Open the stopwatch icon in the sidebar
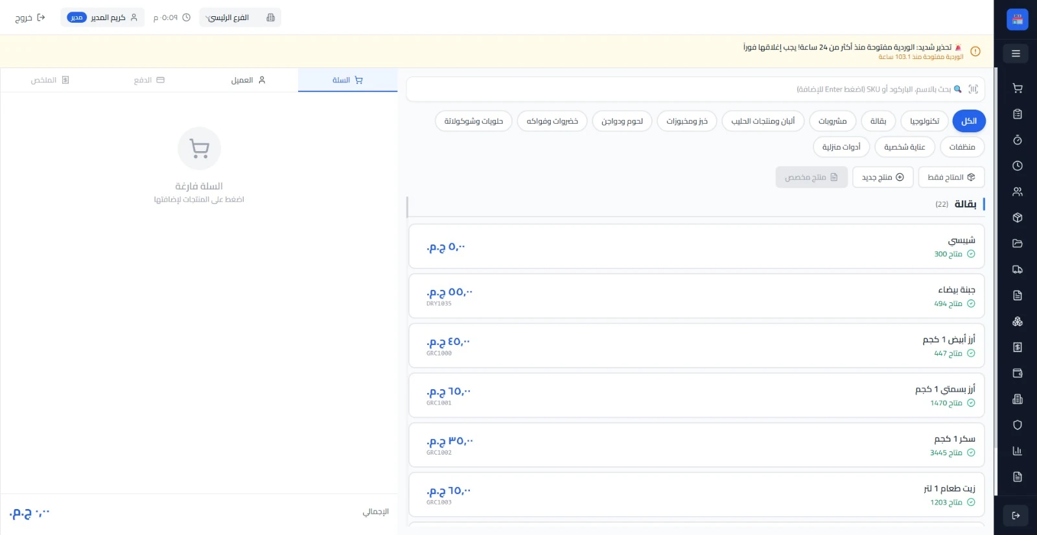The image size is (1037, 535). (x=1017, y=140)
